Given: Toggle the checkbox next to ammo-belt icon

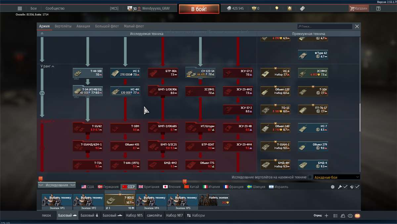Looking at the screenshot, I should click(357, 187).
